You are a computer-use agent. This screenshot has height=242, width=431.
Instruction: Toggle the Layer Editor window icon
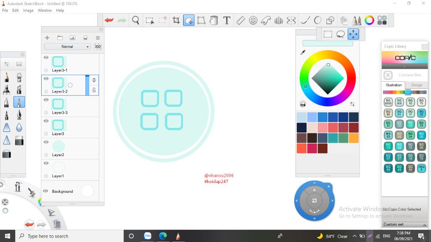coord(343,20)
